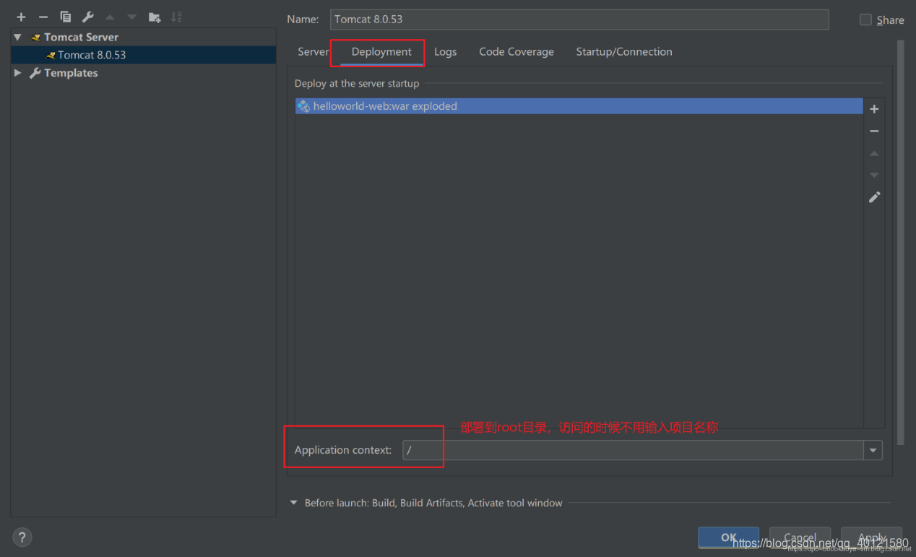916x557 pixels.
Task: Click the Name input field
Action: pyautogui.click(x=579, y=20)
